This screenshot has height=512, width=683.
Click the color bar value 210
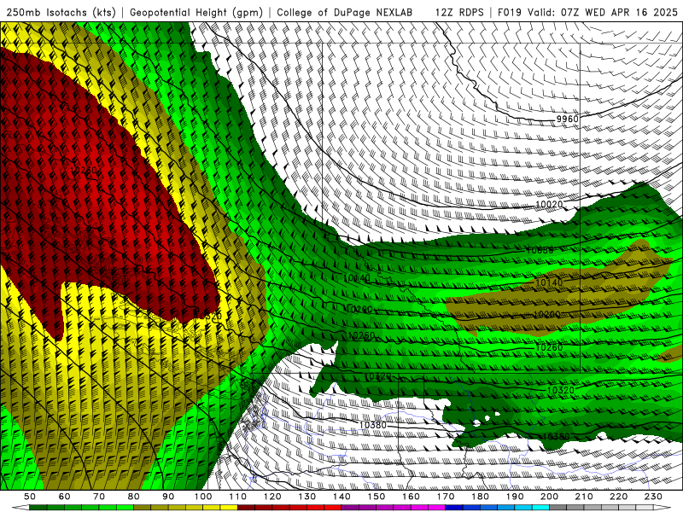pos(584,497)
